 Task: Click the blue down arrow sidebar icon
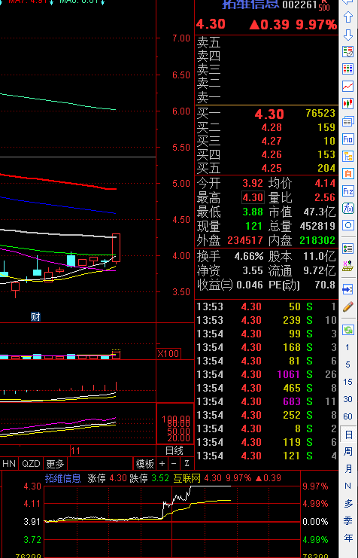pos(348,35)
